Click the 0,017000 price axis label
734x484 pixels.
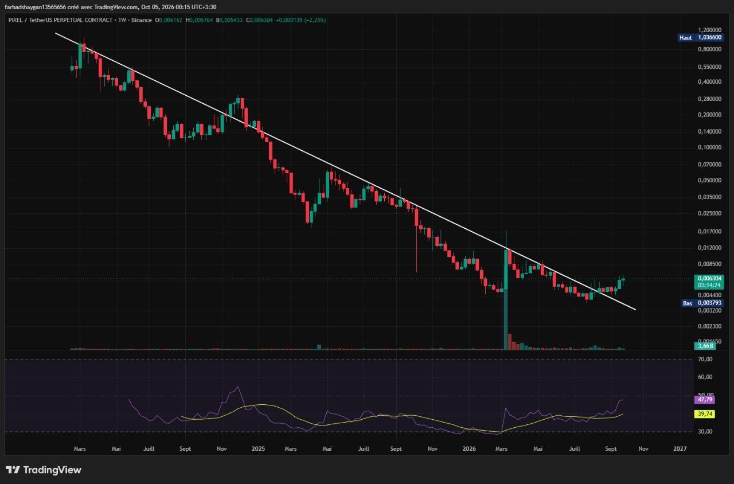[709, 231]
